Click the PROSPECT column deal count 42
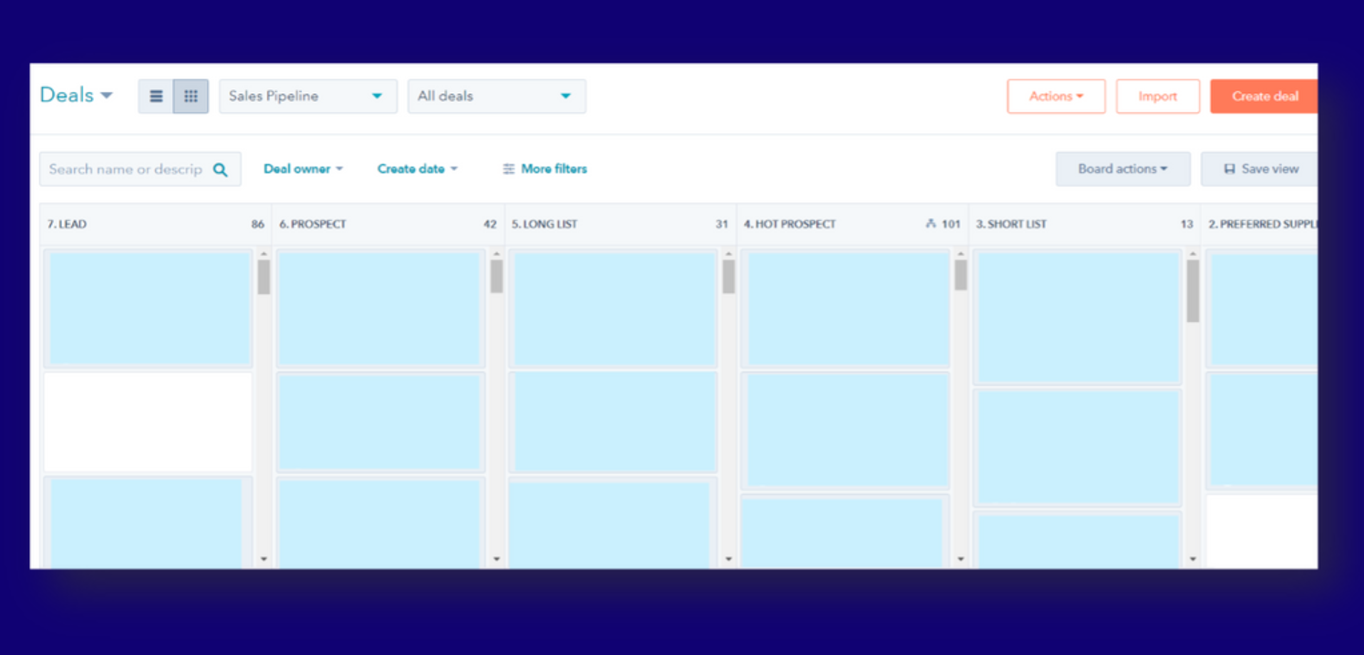The height and width of the screenshot is (655, 1364). click(x=490, y=224)
